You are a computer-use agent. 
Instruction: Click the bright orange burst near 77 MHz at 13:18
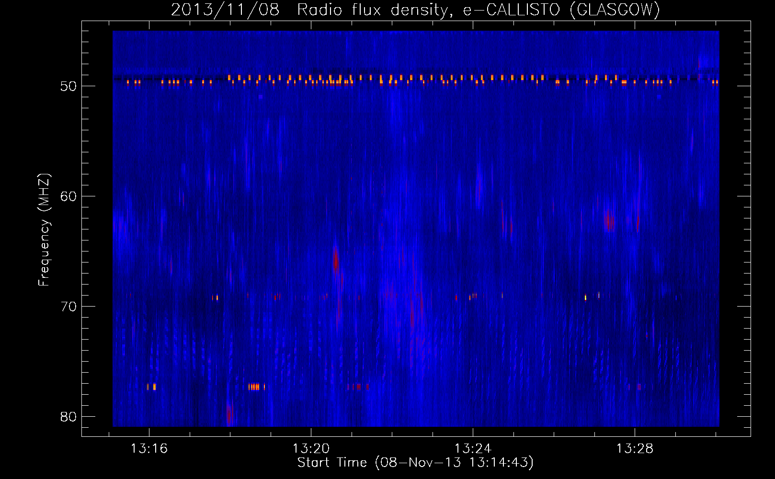pyautogui.click(x=256, y=387)
